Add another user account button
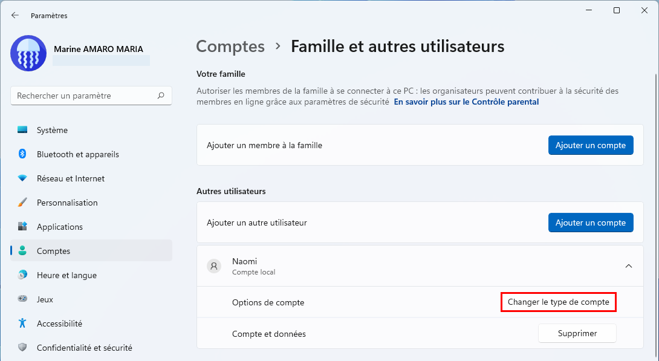 pyautogui.click(x=591, y=223)
